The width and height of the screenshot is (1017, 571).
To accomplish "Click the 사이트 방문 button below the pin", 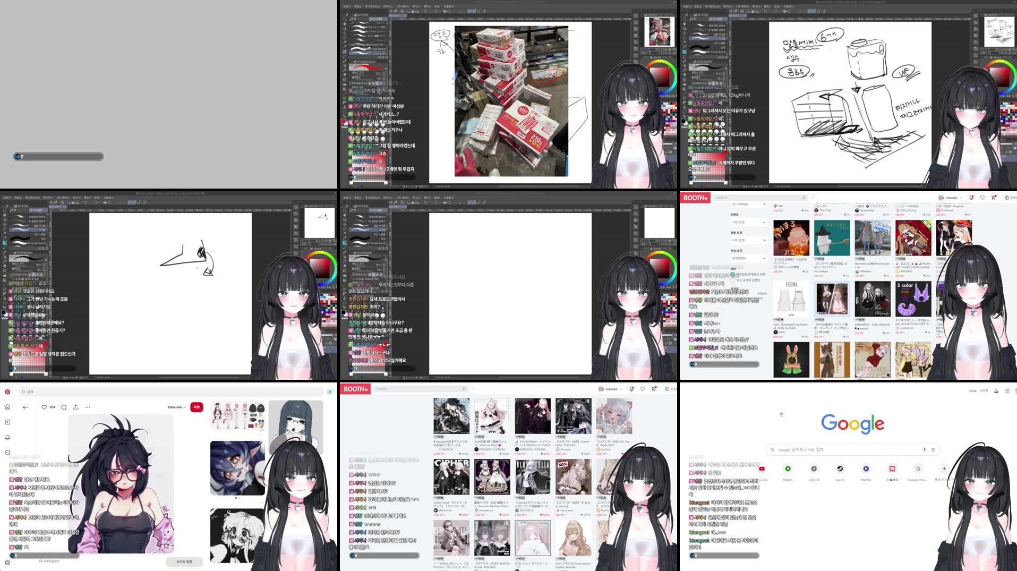I will click(x=184, y=561).
